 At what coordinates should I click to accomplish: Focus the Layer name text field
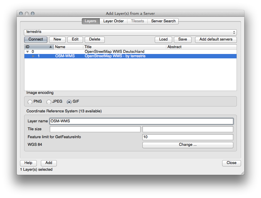[x=141, y=121]
